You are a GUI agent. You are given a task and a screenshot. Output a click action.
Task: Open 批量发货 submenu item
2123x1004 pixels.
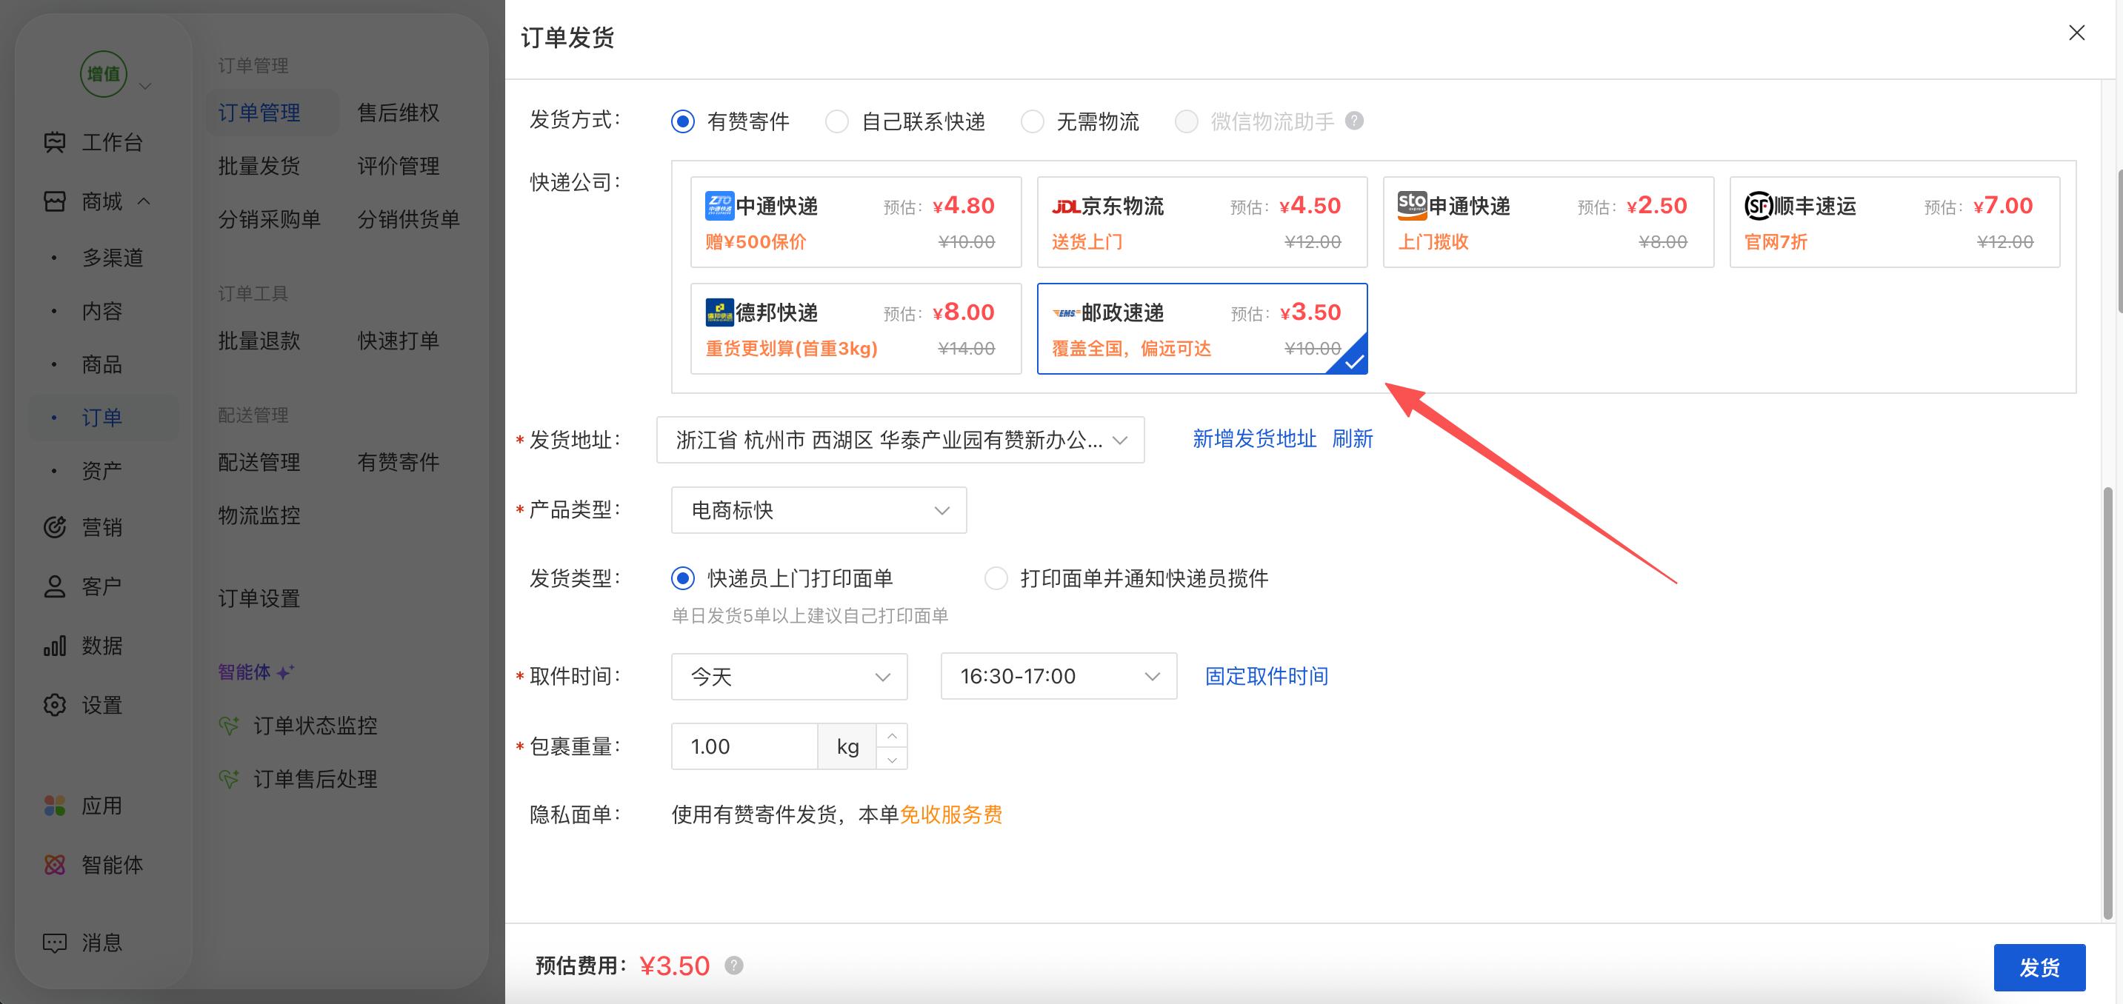pyautogui.click(x=259, y=167)
